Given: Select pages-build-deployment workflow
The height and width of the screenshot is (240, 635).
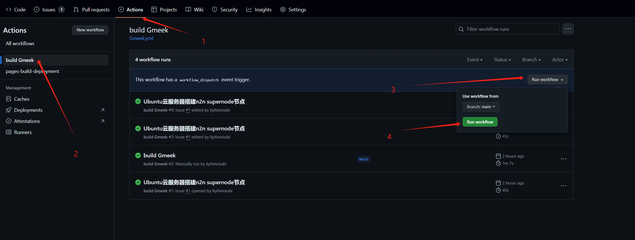Looking at the screenshot, I should click(32, 71).
